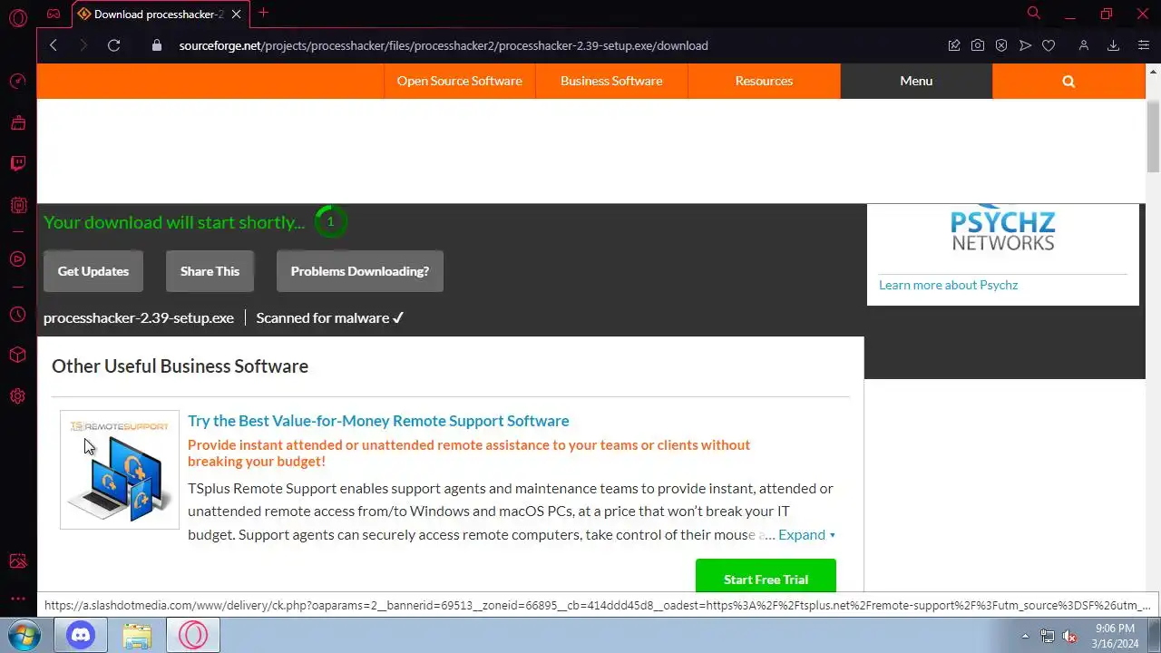The height and width of the screenshot is (653, 1161).
Task: Click the page vertical scrollbar thumb
Action: point(1153,136)
